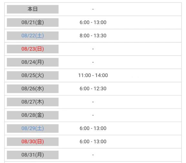The height and width of the screenshot is (163, 186).
Task: Select the 08/24(月) date label
Action: 33,62
